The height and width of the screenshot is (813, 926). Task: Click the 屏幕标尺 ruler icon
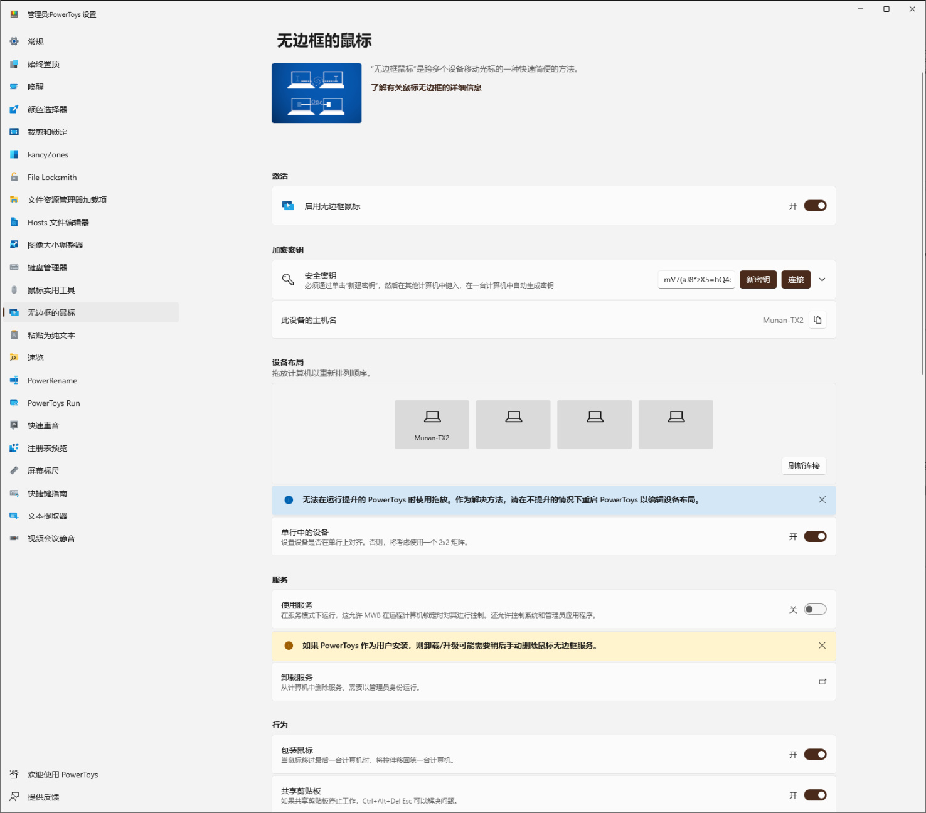pos(14,470)
